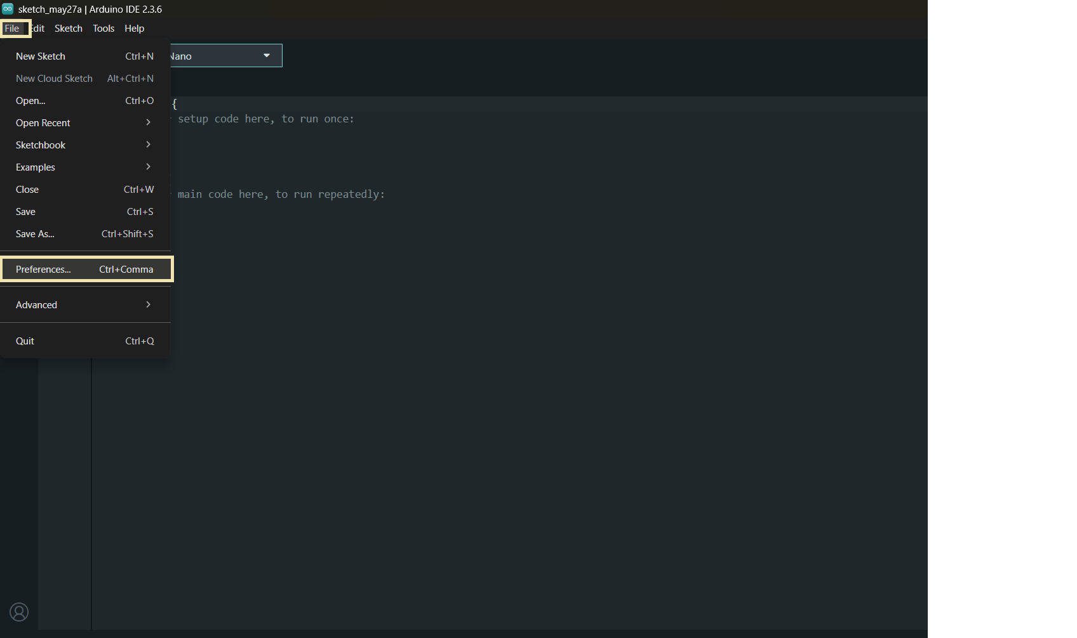Click the Arduino logo in title bar
This screenshot has height=638, width=1077.
tap(8, 9)
